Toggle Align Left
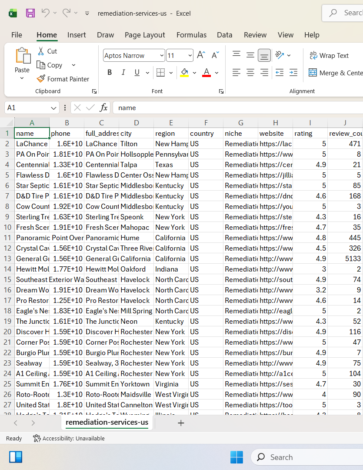Viewport: 363px width, 470px height. (x=236, y=72)
